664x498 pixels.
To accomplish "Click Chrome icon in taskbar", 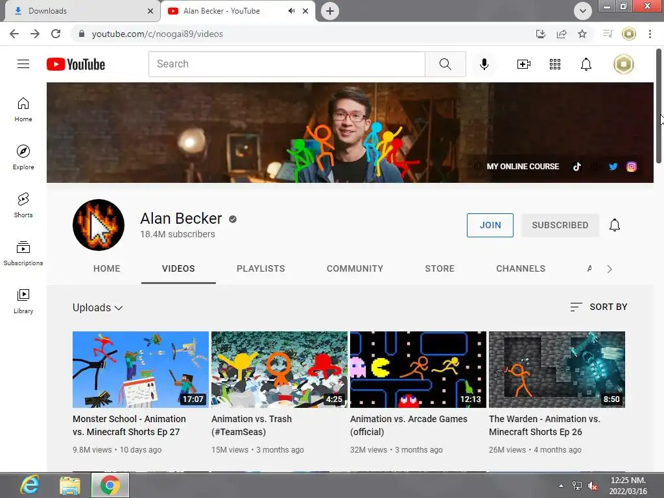I will 110,485.
